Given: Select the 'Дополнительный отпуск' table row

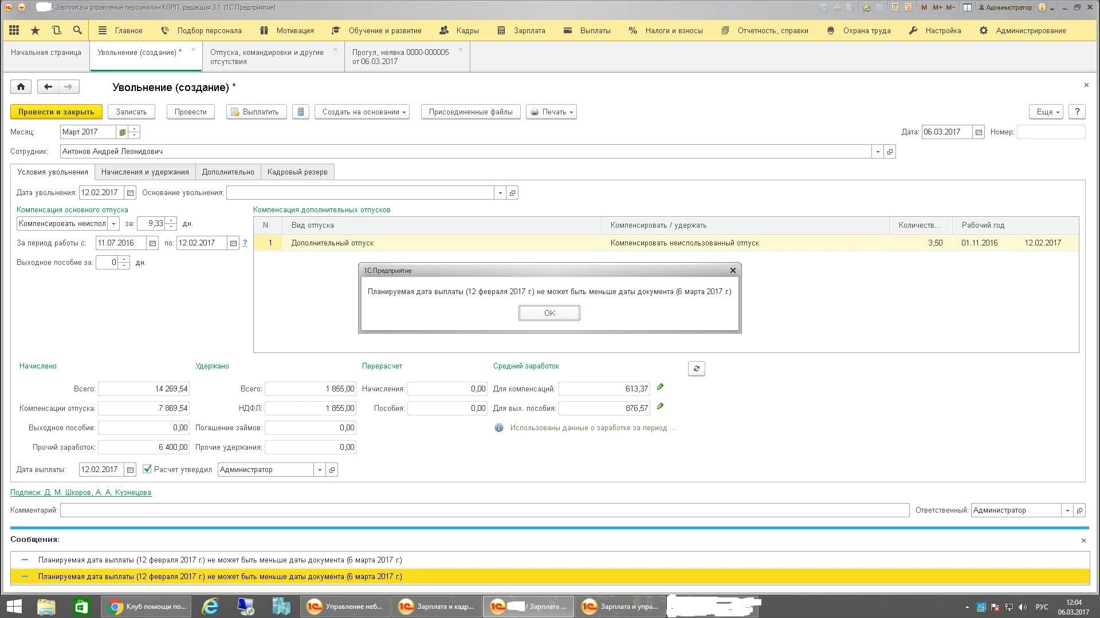Looking at the screenshot, I should pos(666,243).
